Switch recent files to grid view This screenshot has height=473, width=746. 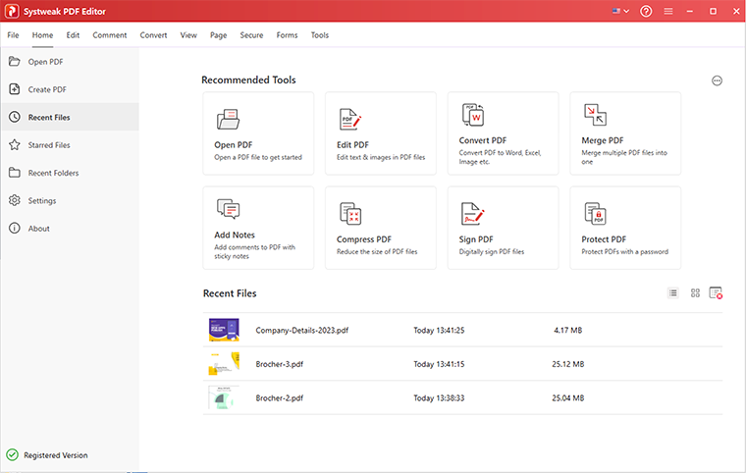695,292
